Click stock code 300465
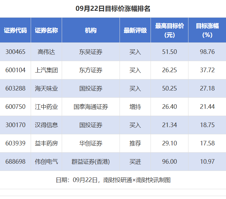This screenshot has width=226, height=199. click(x=15, y=52)
